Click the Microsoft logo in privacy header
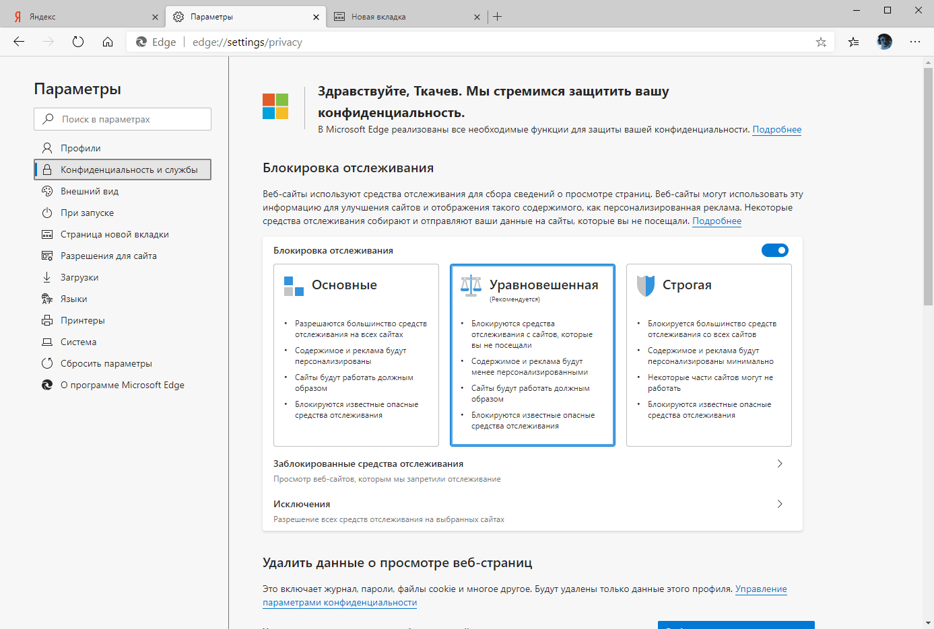Image resolution: width=934 pixels, height=629 pixels. (275, 106)
